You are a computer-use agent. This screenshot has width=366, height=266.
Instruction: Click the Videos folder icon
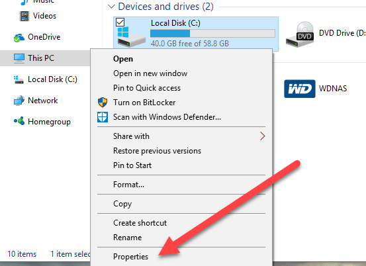(24, 16)
